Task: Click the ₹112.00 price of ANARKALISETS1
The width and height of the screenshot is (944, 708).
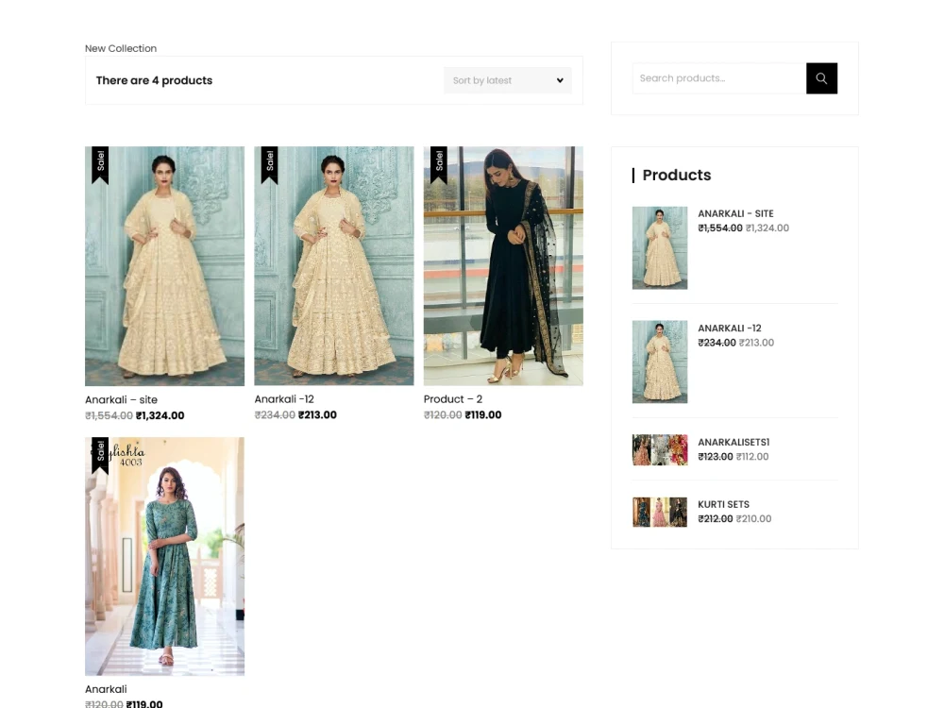Action: coord(752,456)
